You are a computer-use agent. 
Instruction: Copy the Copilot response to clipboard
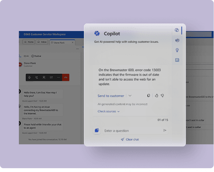[149, 96]
